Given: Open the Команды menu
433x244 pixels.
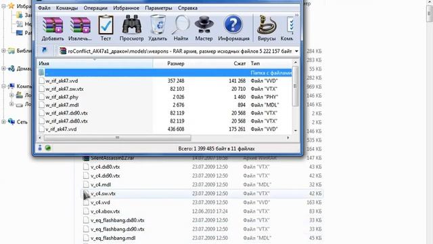Looking at the screenshot, I should (x=67, y=8).
